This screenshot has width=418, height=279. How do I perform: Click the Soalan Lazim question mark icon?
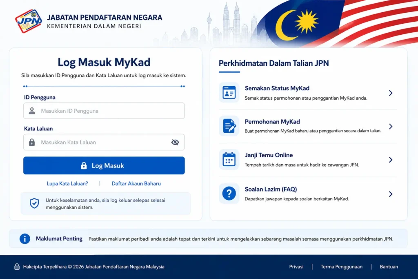click(229, 193)
